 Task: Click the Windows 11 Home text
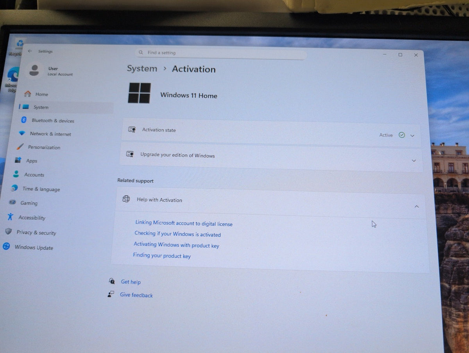coord(189,95)
